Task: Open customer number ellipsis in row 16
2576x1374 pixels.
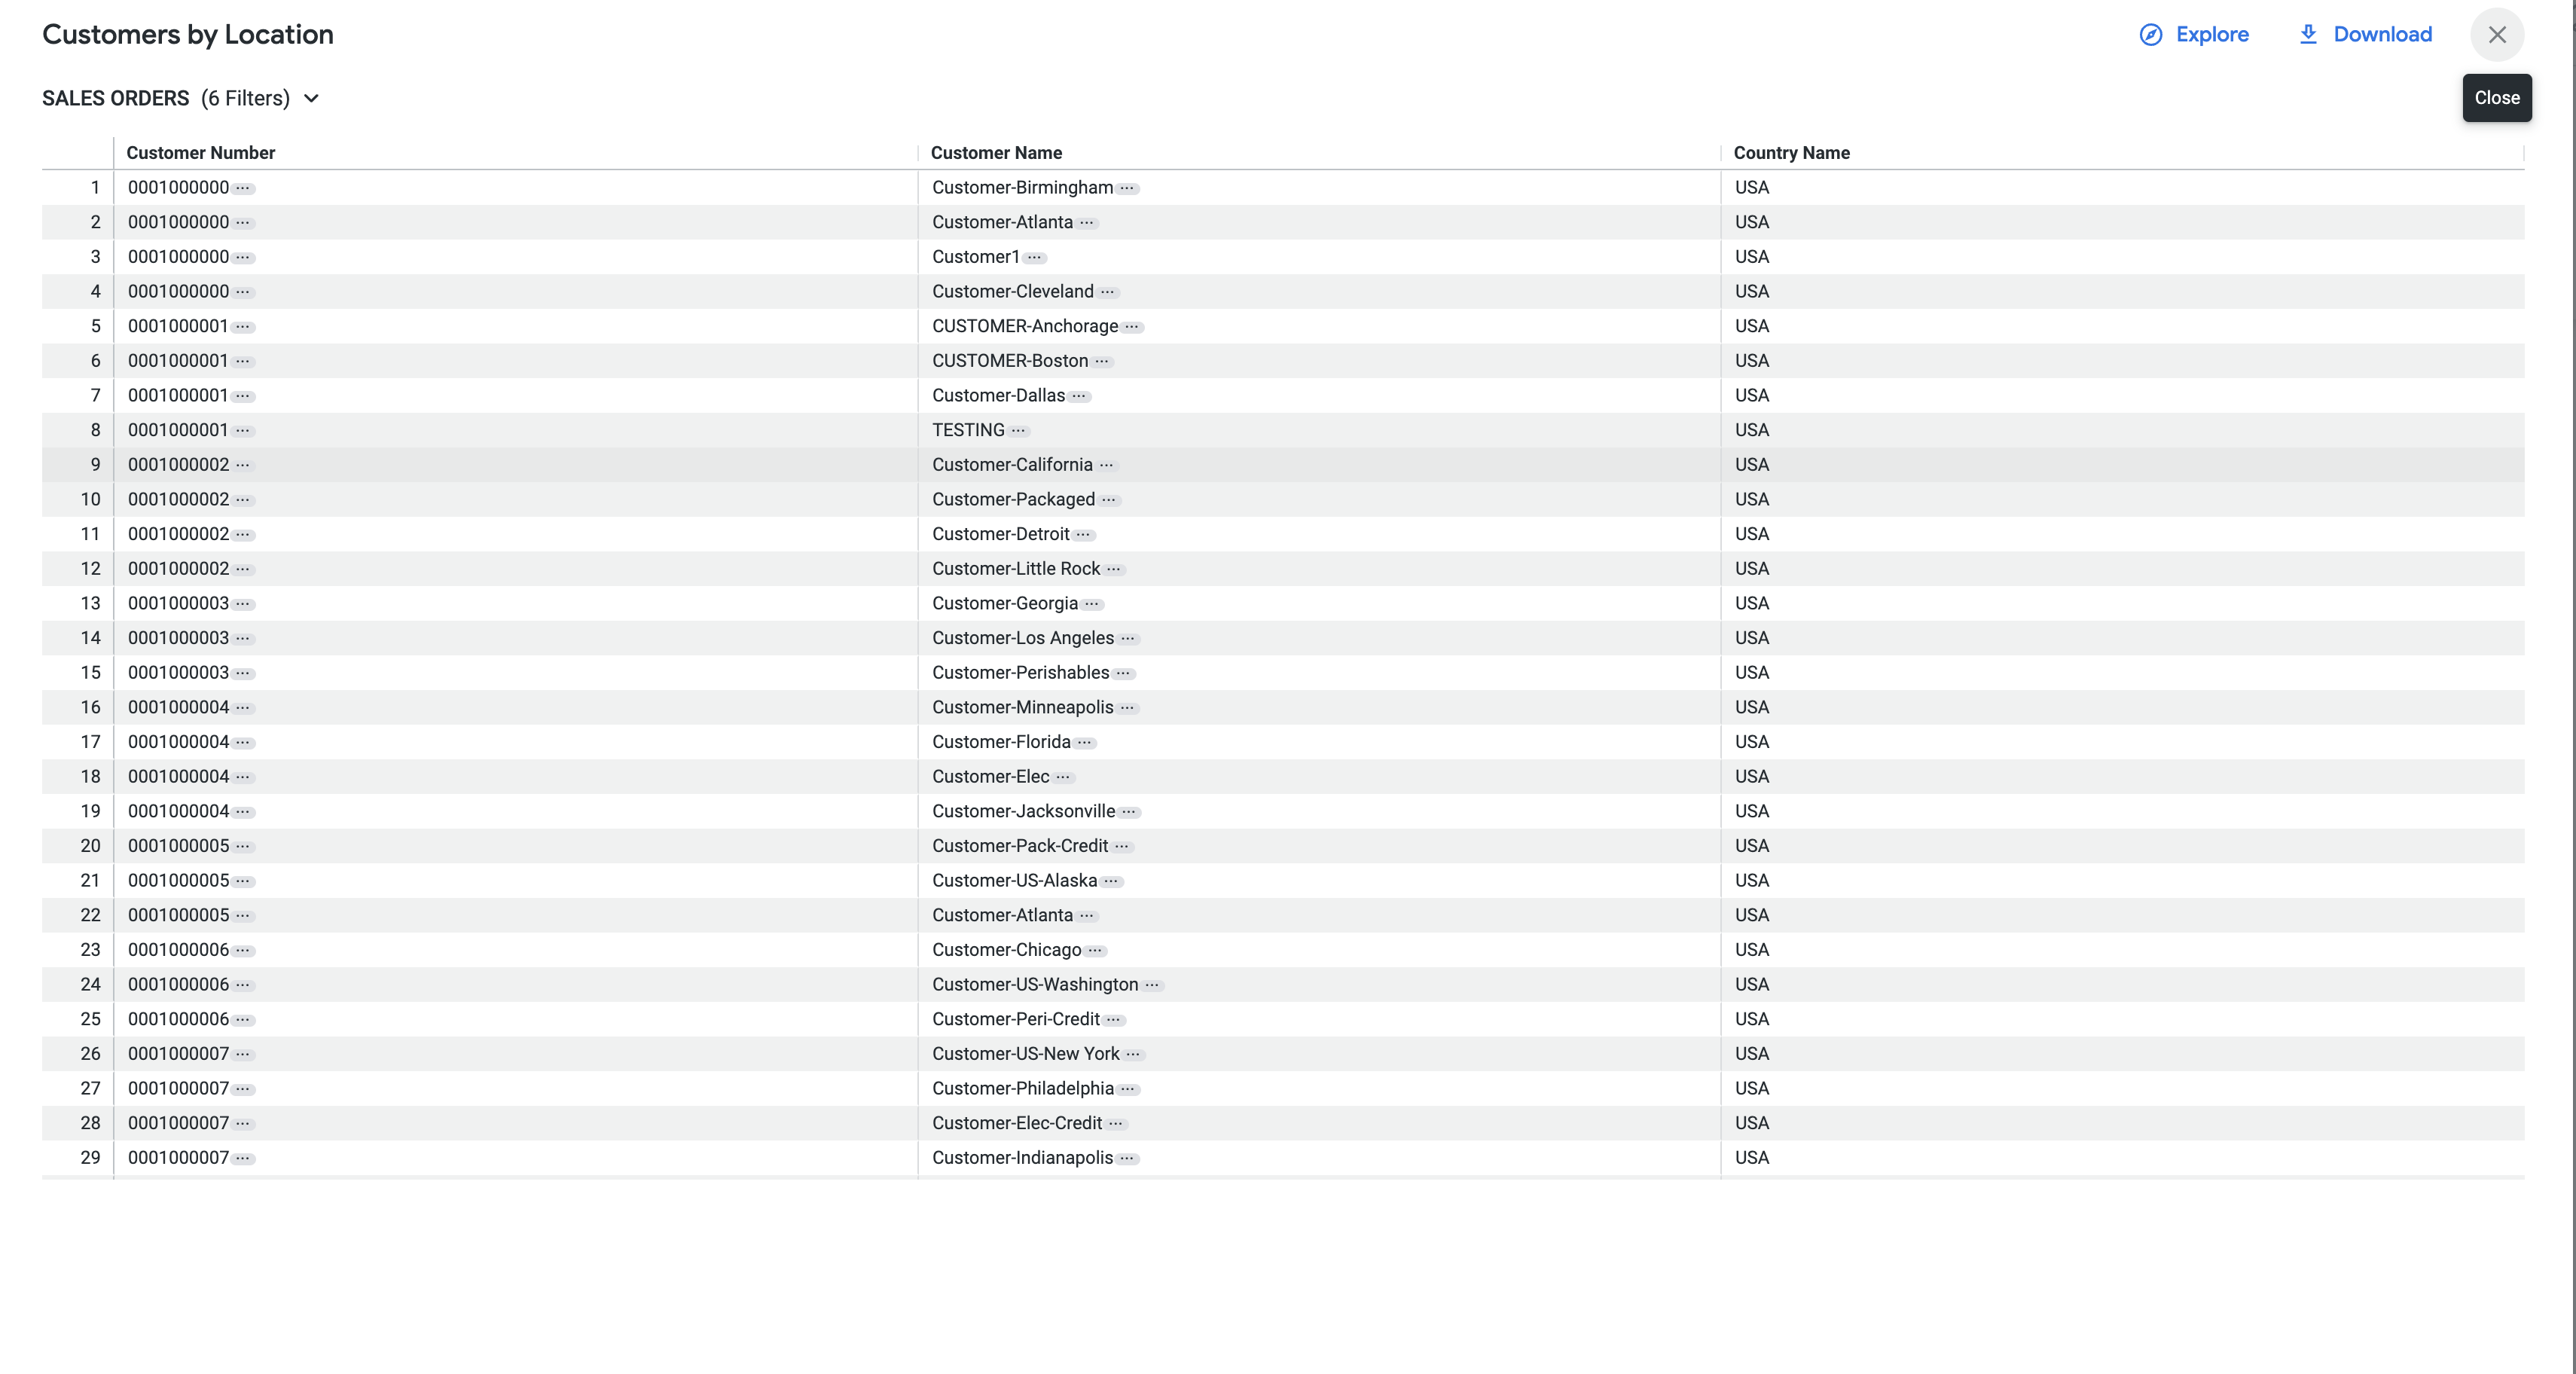Action: pos(243,708)
